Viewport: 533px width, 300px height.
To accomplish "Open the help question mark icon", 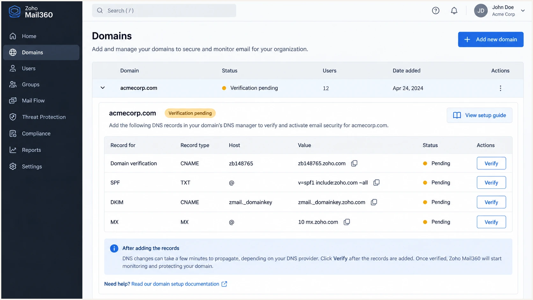I will coord(435,11).
